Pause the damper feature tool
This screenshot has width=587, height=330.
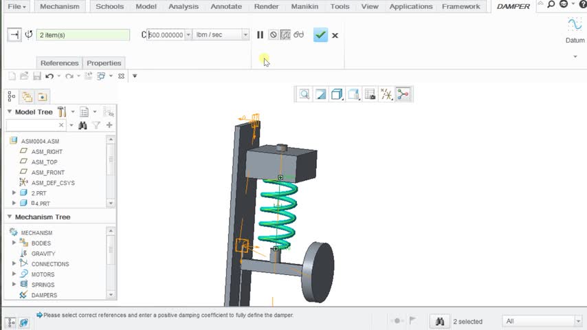(x=261, y=35)
